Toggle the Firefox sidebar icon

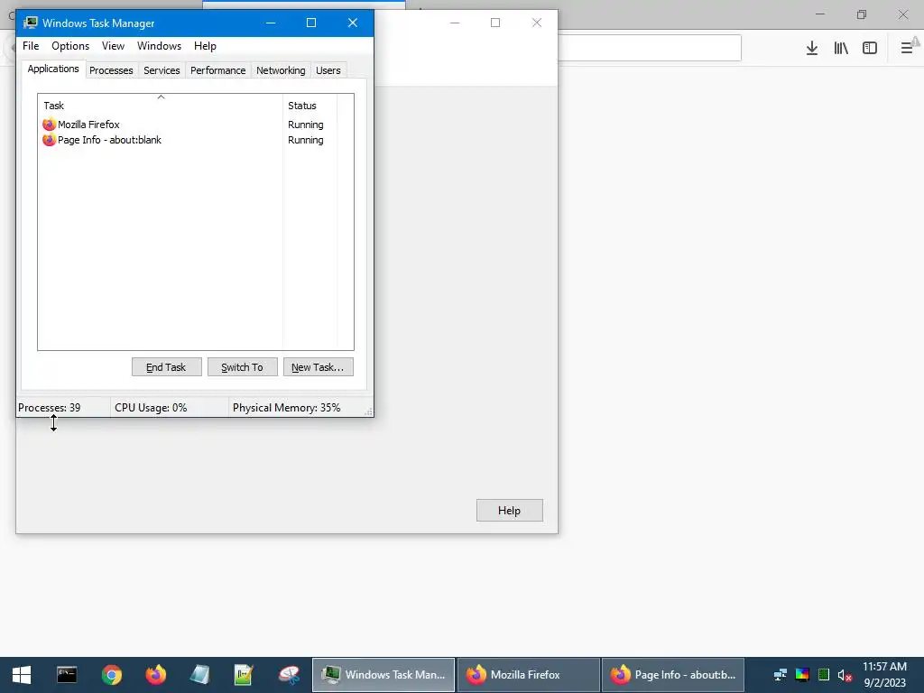(x=870, y=48)
